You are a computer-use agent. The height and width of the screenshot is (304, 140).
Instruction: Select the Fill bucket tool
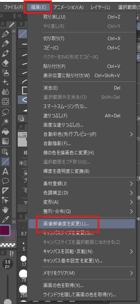click(5, 132)
